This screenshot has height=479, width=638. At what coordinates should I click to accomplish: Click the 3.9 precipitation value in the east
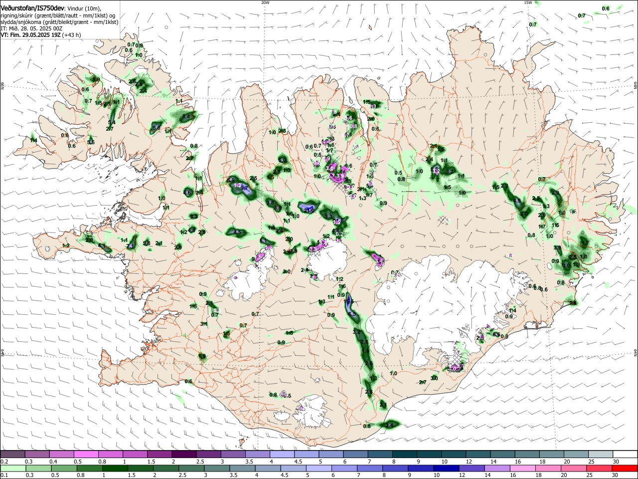[x=557, y=248]
